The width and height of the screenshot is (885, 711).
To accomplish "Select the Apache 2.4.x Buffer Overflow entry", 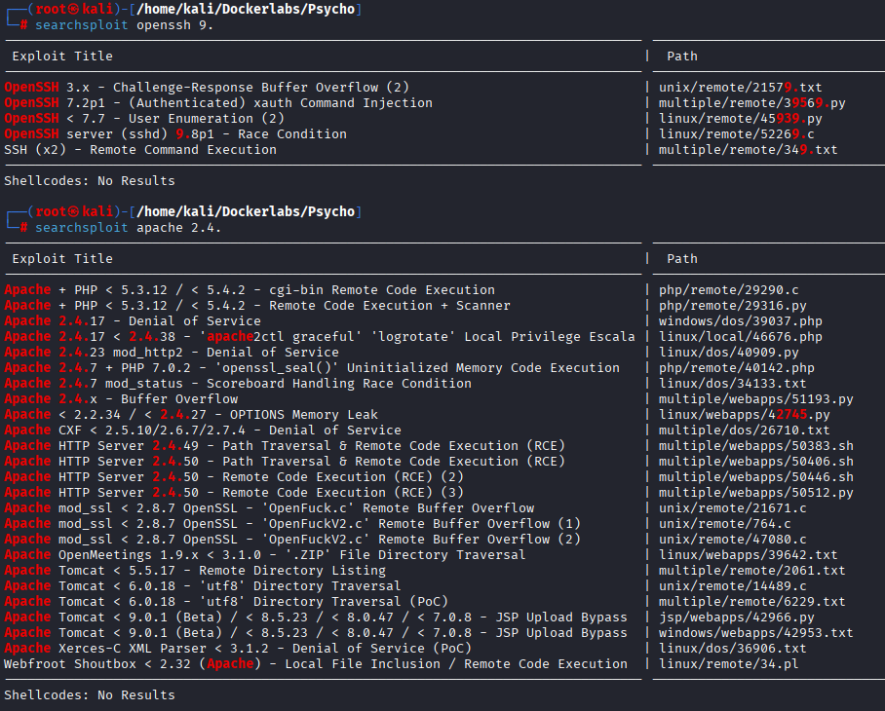I will coord(121,399).
